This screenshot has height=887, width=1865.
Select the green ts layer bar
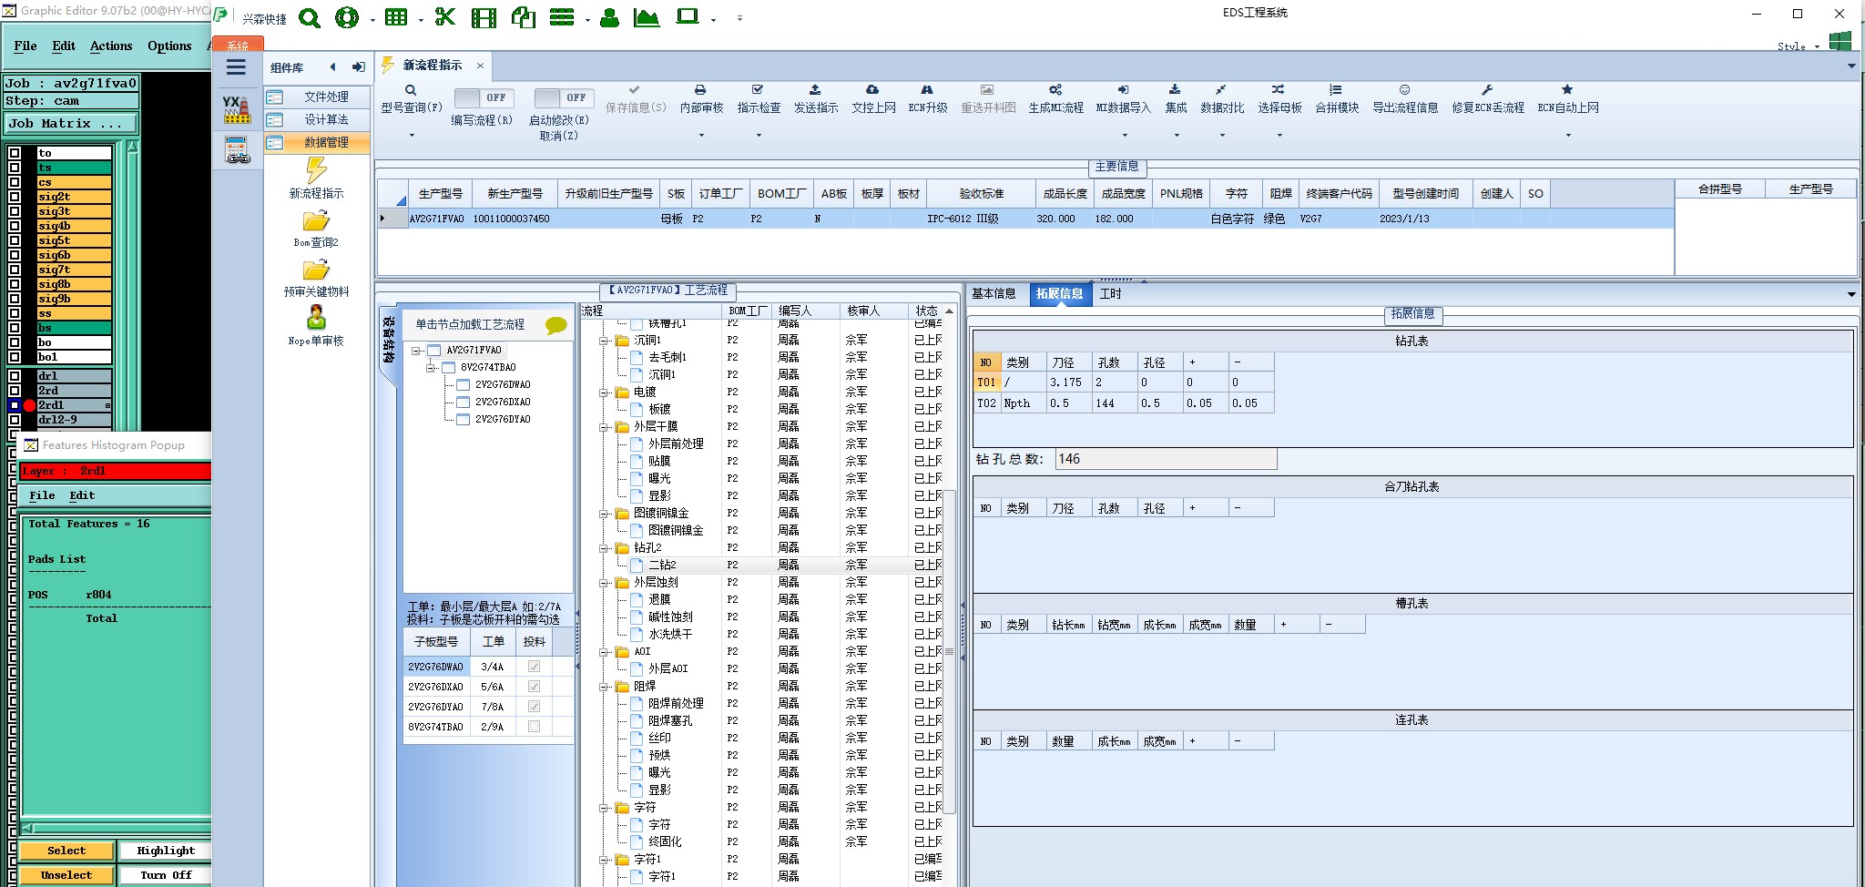74,168
